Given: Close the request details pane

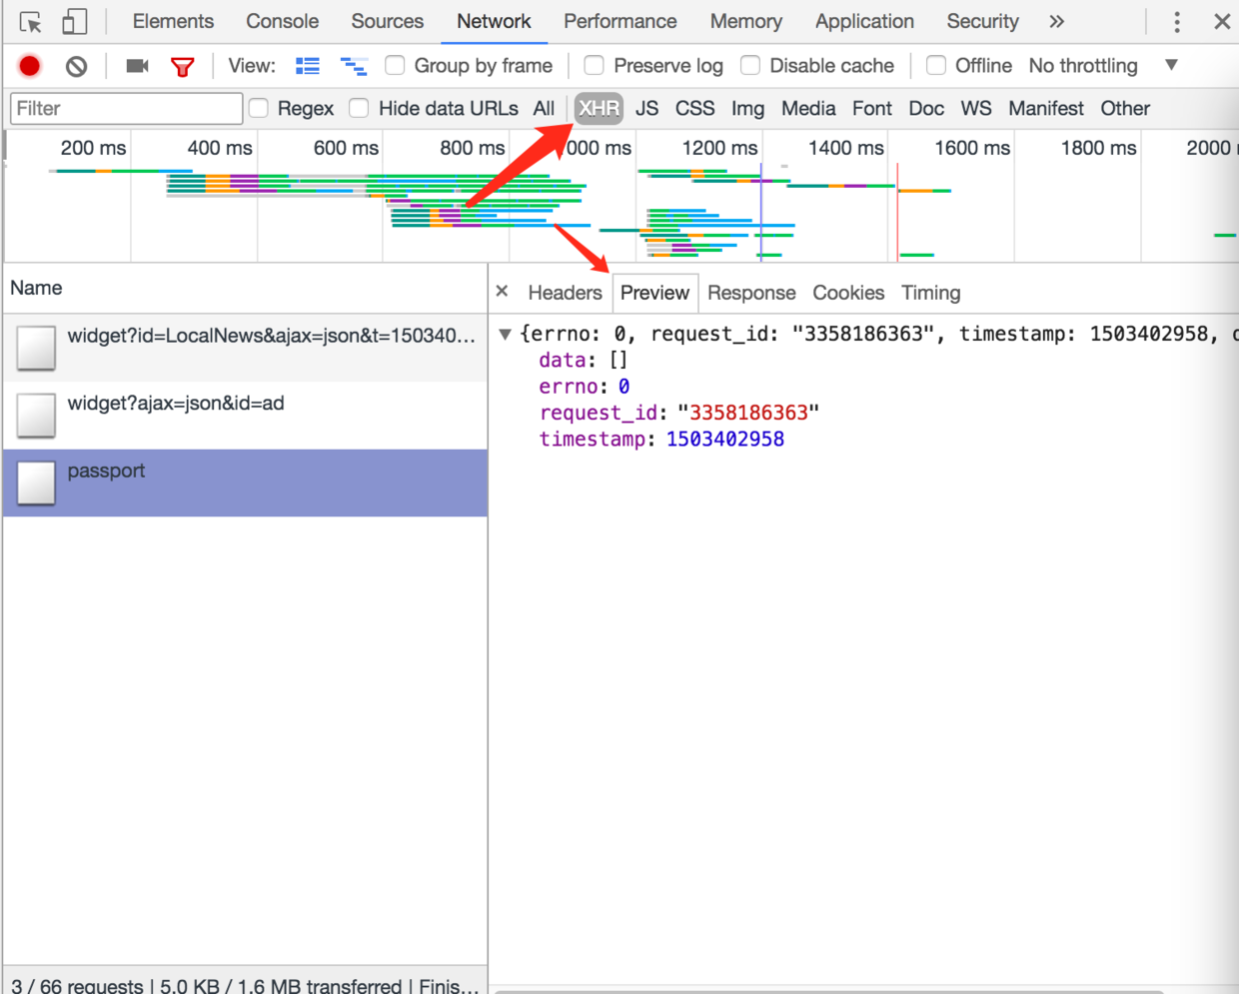Looking at the screenshot, I should (x=503, y=291).
